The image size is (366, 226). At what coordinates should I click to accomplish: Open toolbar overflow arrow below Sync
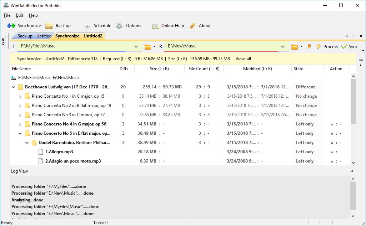click(363, 51)
